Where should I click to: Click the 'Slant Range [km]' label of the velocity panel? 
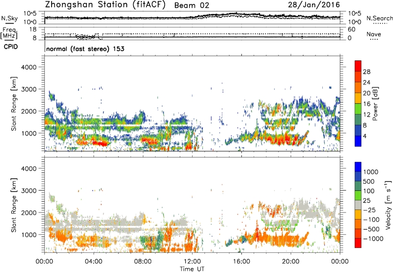14,205
